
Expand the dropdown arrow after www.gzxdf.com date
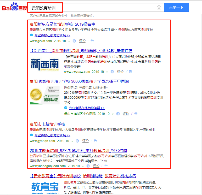(x=69, y=41)
